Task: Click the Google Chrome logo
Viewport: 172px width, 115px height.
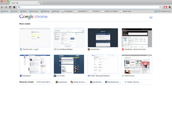Action: (34, 17)
